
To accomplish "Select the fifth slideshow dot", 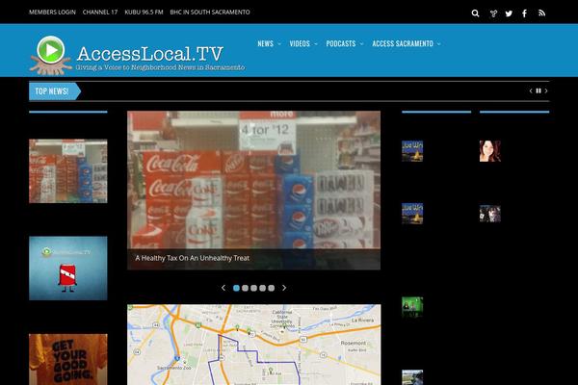I will click(272, 288).
